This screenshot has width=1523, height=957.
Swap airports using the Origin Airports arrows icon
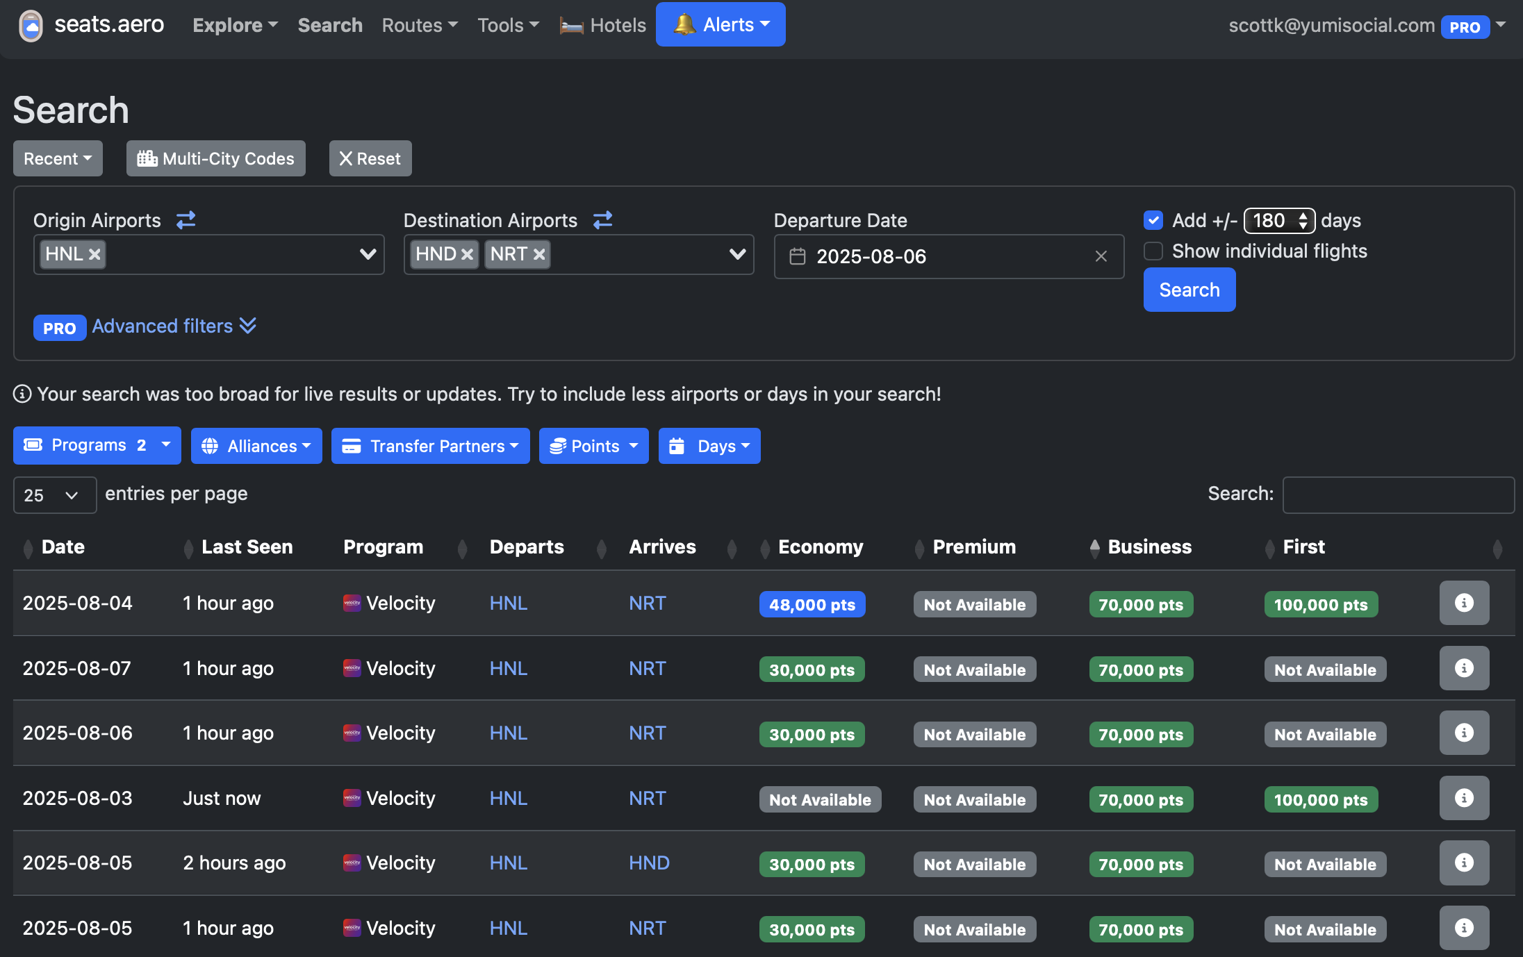pyautogui.click(x=186, y=220)
